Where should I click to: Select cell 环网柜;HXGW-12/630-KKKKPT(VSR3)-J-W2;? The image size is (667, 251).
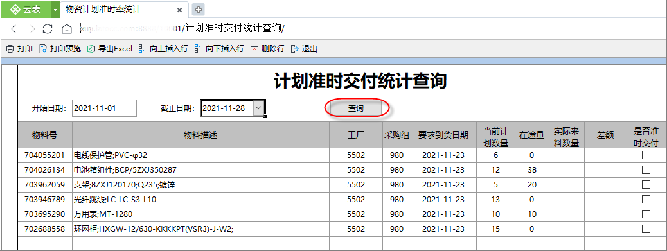pyautogui.click(x=200, y=229)
